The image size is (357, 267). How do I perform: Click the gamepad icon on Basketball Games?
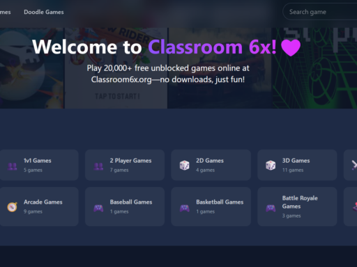click(185, 208)
